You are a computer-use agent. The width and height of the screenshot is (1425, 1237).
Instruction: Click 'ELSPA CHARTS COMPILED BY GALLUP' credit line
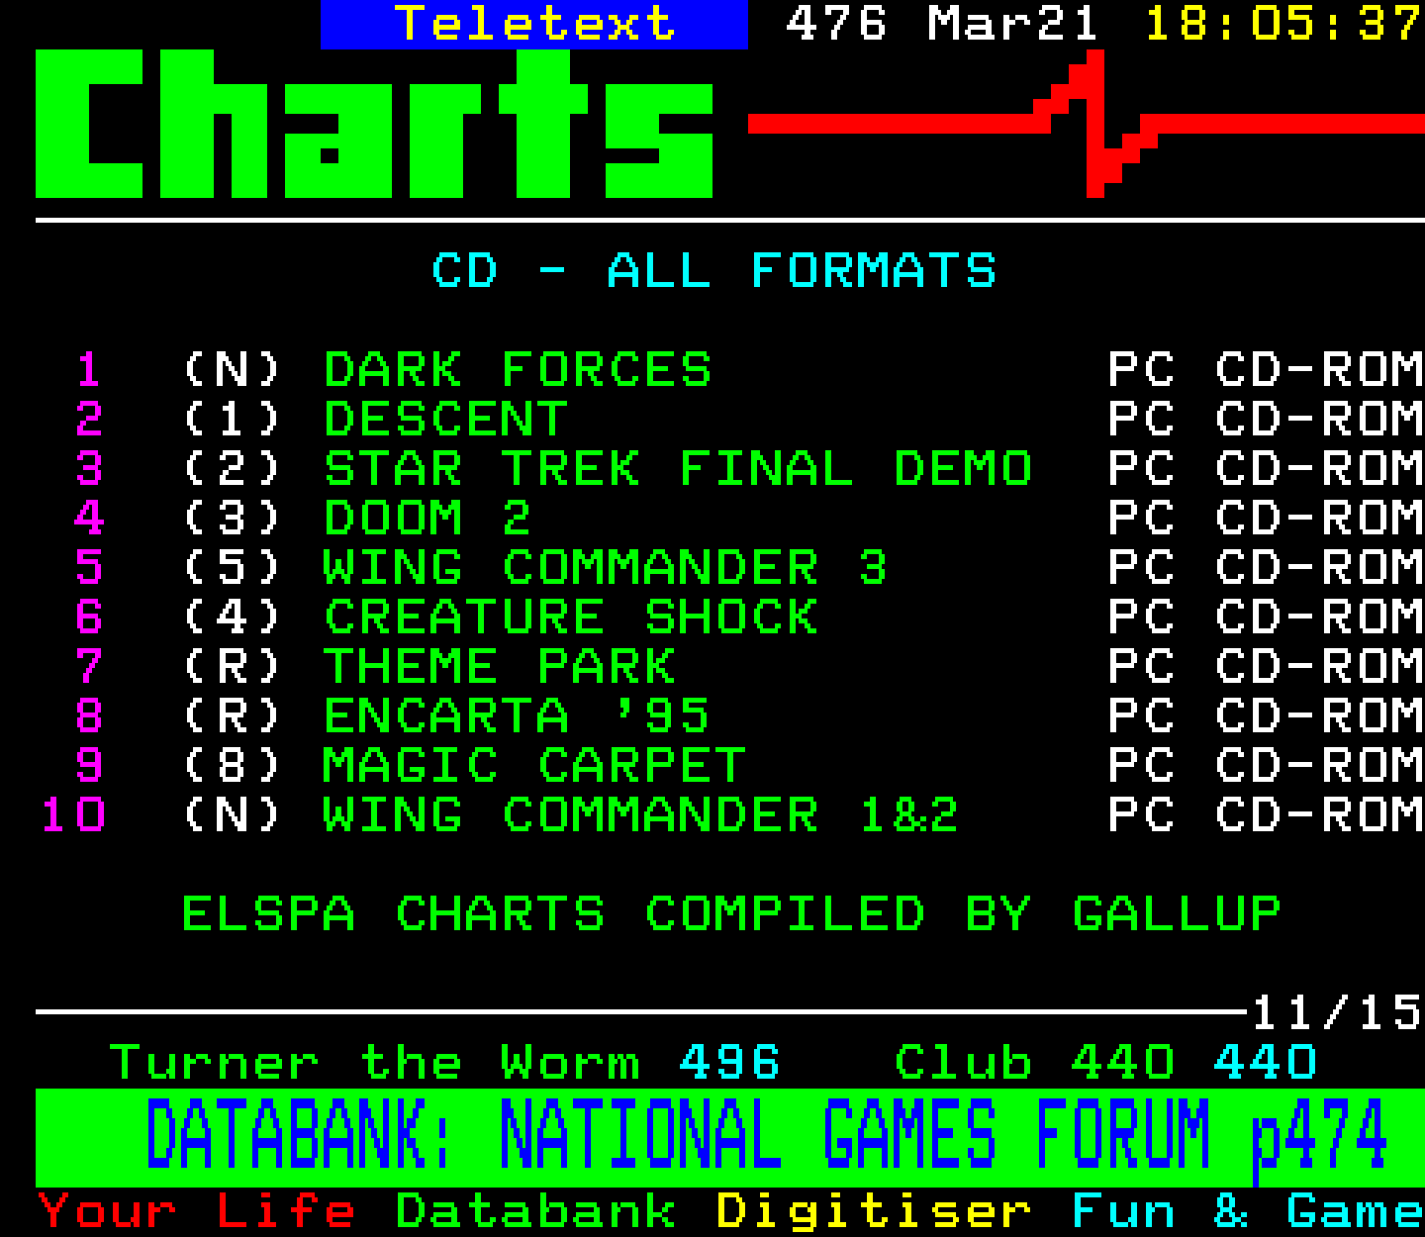(731, 914)
